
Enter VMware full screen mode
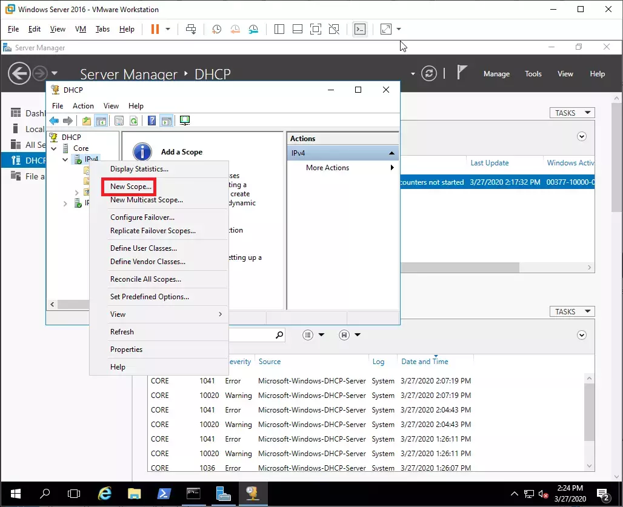316,29
